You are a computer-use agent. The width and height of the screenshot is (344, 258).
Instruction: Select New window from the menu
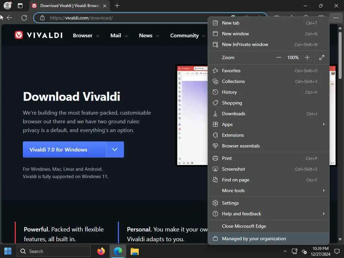(x=269, y=34)
